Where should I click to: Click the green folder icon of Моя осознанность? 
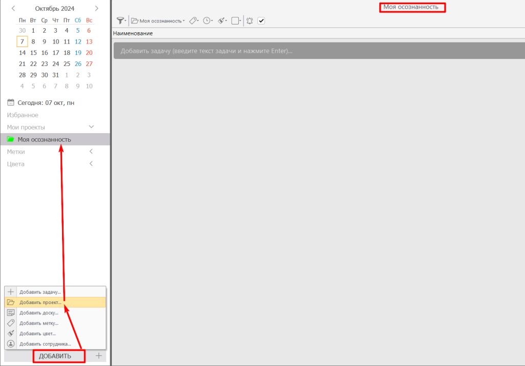point(11,139)
